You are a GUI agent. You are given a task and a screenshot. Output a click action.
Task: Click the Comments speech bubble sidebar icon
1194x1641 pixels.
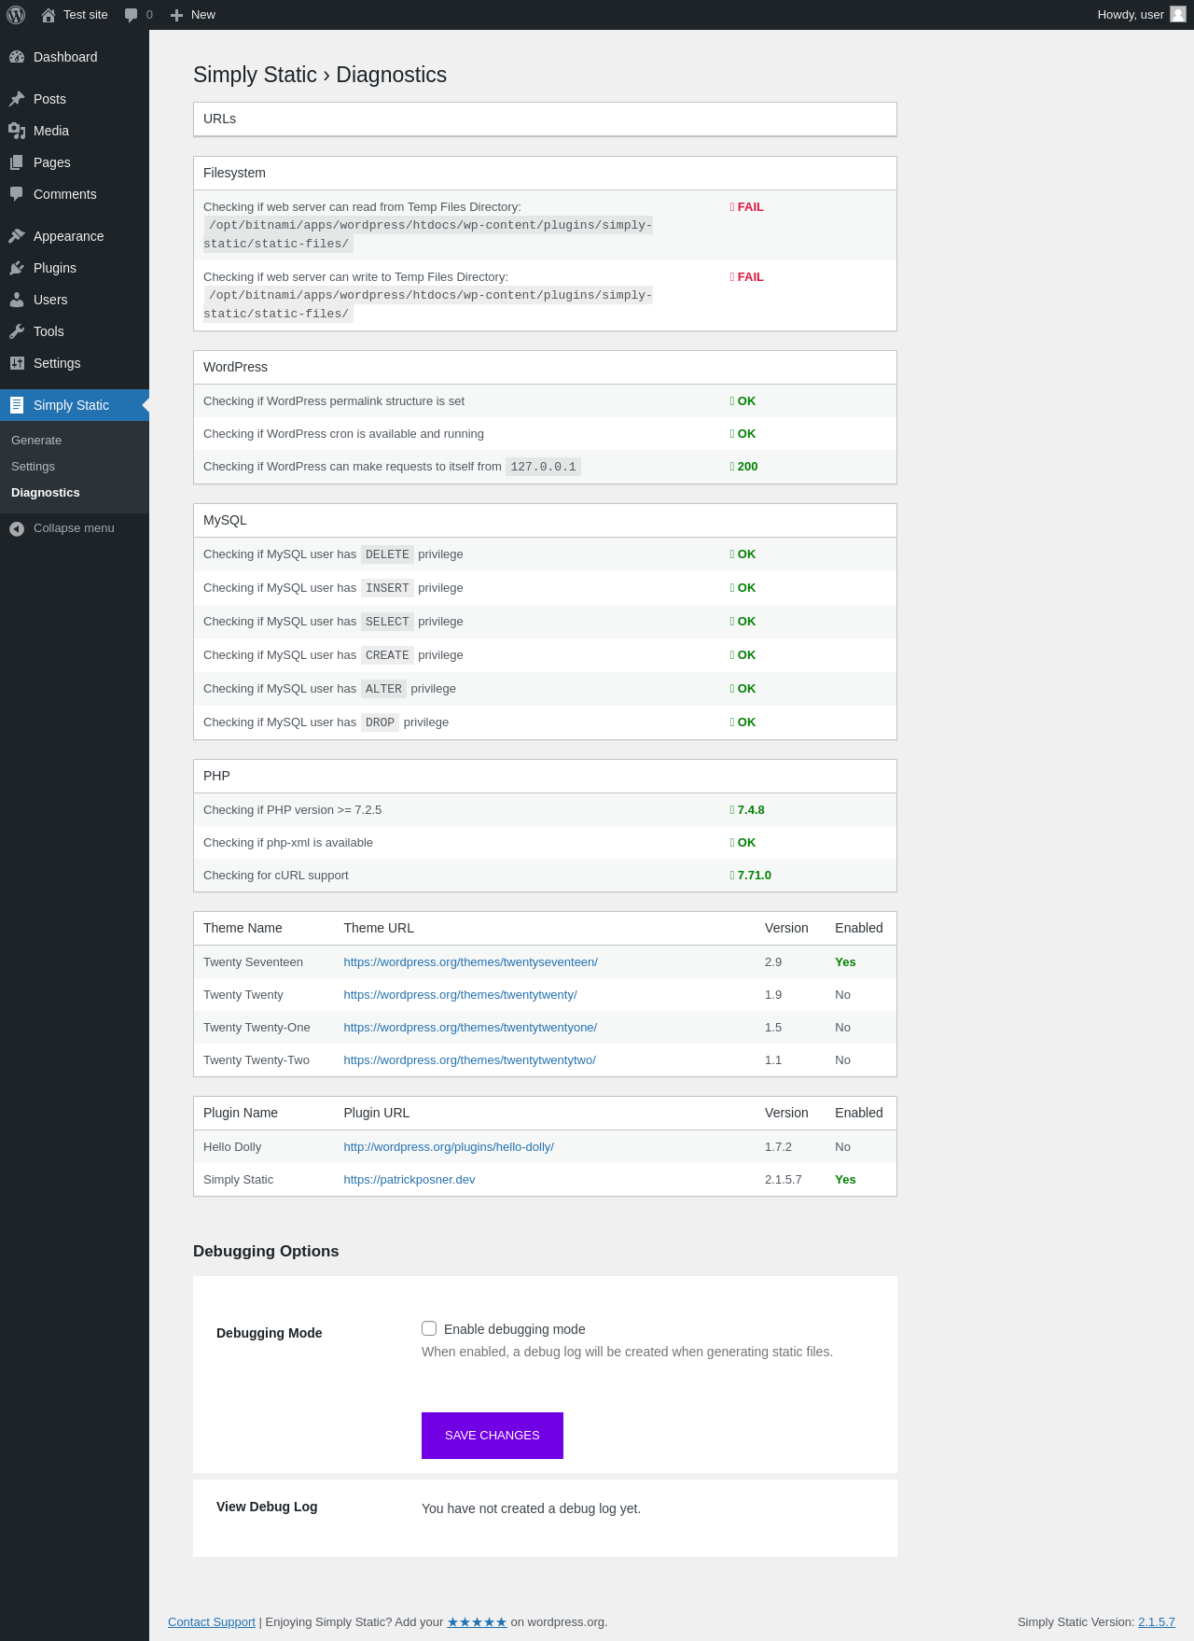coord(17,194)
